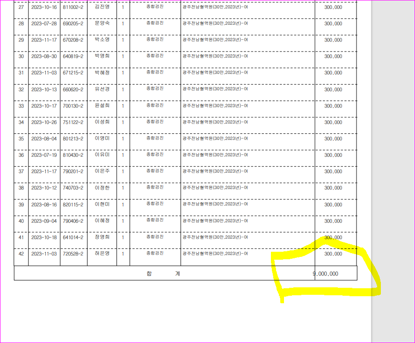Click the 2023-08-30 date cell
The width and height of the screenshot is (415, 343).
[x=44, y=56]
